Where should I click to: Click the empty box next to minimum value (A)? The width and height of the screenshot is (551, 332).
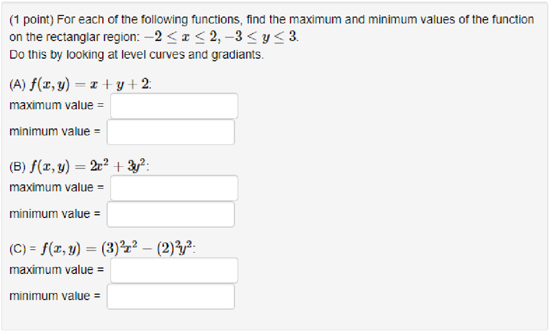171,132
